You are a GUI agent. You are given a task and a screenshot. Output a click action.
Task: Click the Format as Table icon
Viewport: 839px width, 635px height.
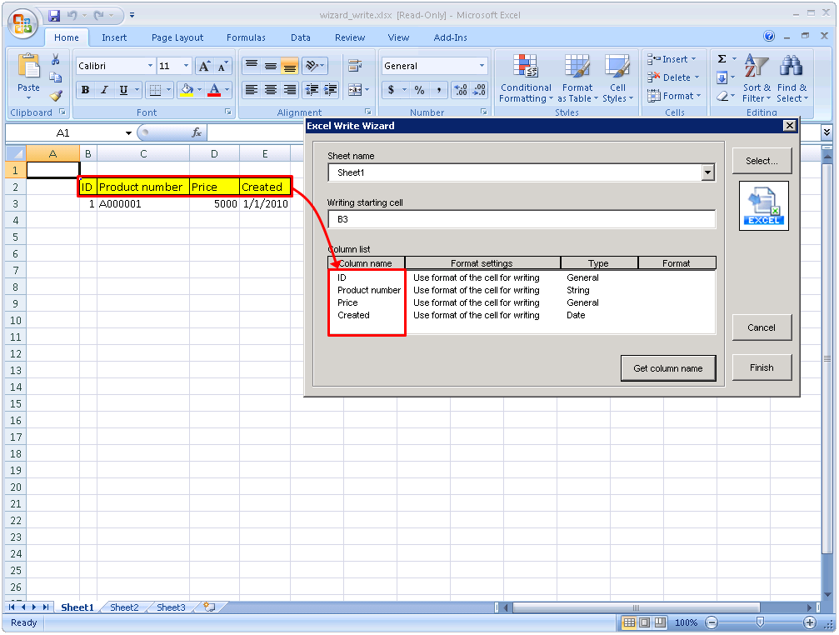pyautogui.click(x=577, y=79)
